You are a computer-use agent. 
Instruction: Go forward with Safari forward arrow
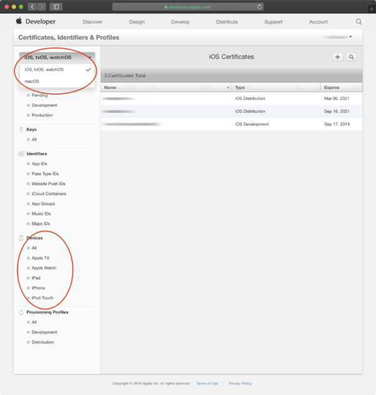click(41, 7)
